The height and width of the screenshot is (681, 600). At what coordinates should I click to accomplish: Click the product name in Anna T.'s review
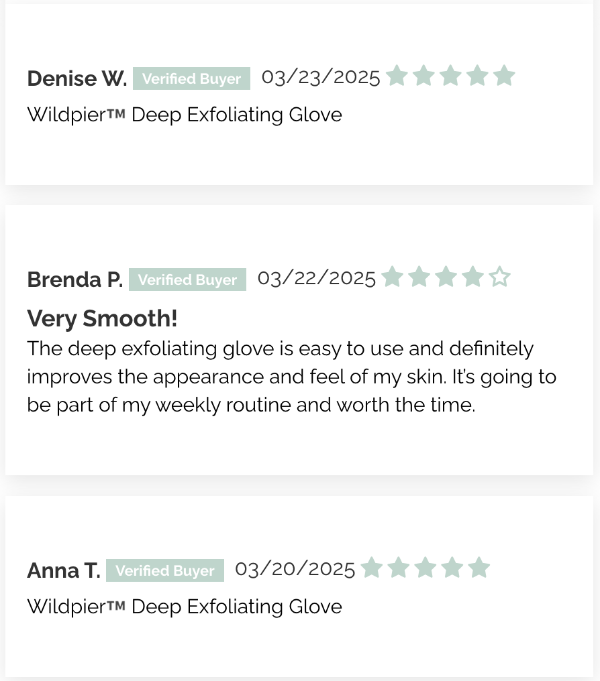pos(185,607)
